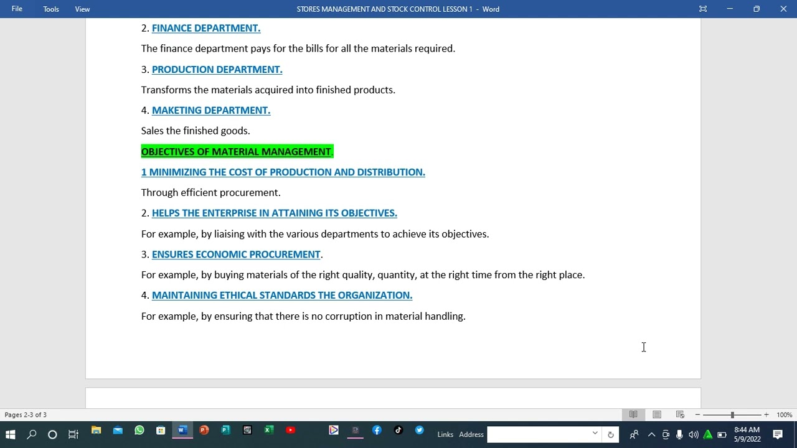Open TikTok from the taskbar
Viewport: 797px width, 448px height.
pyautogui.click(x=398, y=430)
